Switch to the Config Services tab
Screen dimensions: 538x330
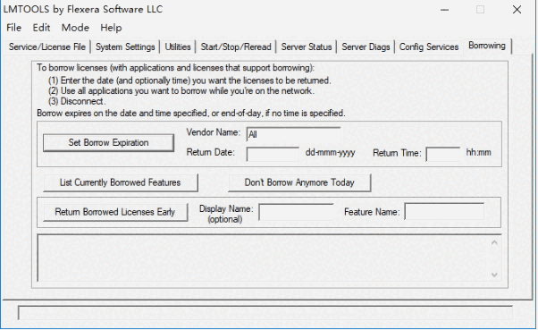(x=429, y=47)
